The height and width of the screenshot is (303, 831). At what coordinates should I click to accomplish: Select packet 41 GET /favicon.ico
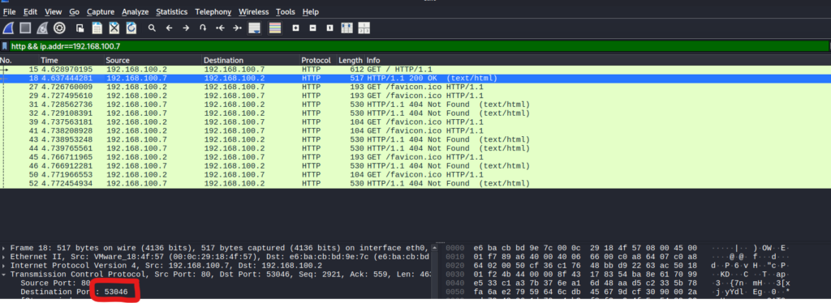tap(415, 130)
